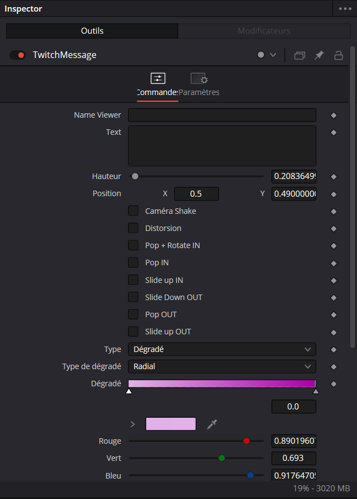The image size is (357, 499).
Task: Add a keyframe for Name Viewer
Action: (333, 115)
